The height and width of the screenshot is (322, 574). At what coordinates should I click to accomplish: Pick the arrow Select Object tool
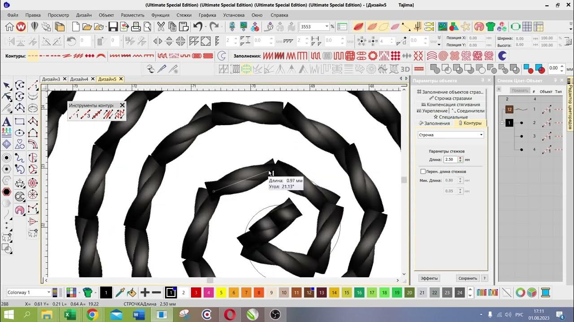tap(7, 85)
